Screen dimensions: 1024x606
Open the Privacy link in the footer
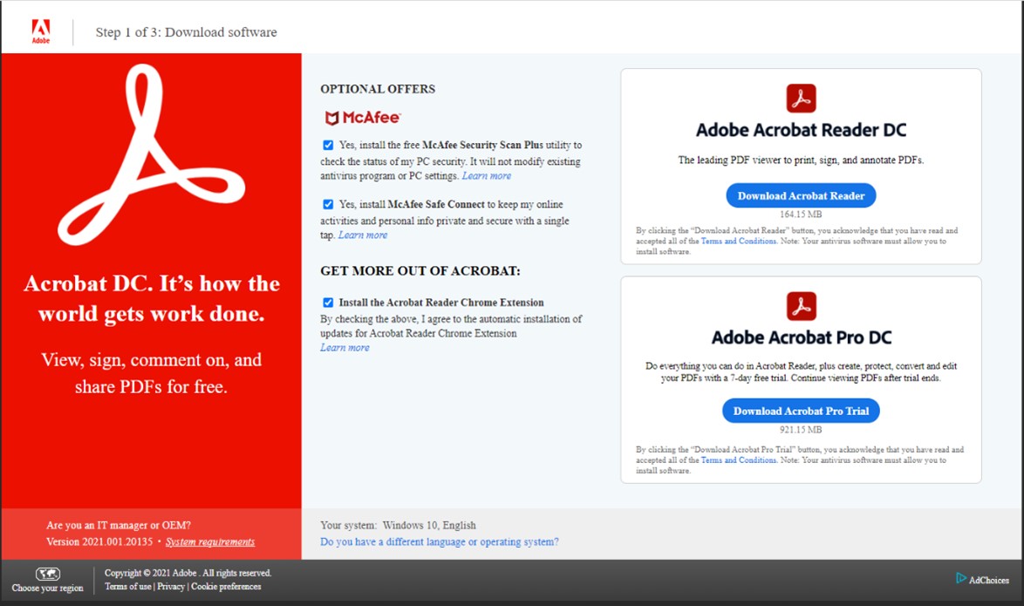coord(170,587)
